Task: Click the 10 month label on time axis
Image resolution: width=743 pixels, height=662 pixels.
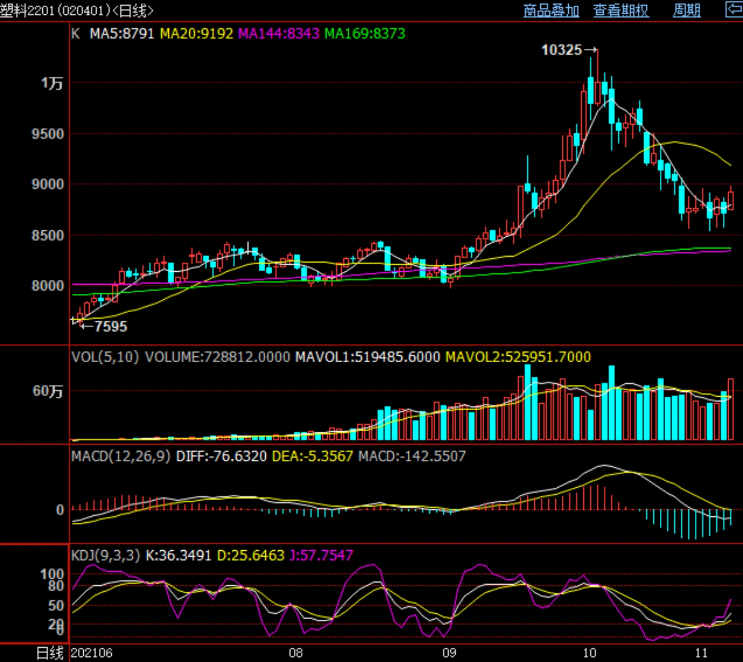Action: (x=589, y=653)
